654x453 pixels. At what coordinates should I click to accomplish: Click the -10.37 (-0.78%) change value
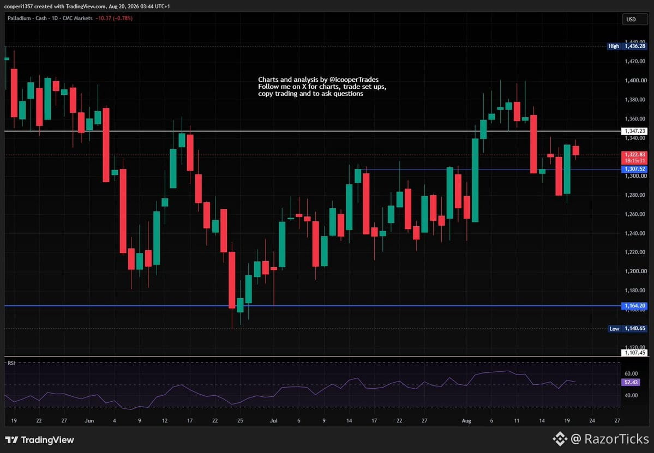[114, 19]
